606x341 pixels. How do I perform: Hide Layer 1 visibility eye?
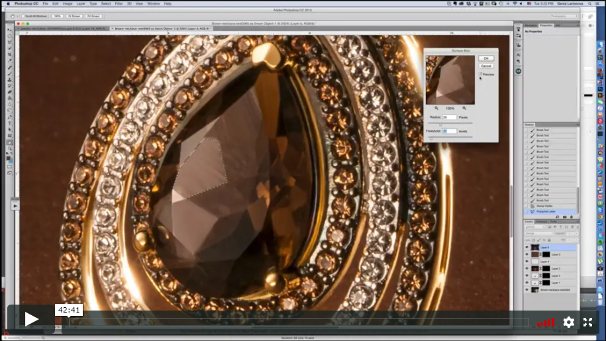click(x=527, y=283)
